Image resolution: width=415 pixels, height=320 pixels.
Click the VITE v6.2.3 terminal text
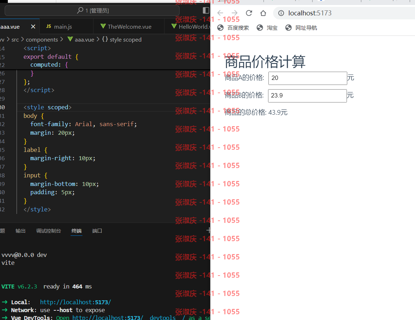19,286
